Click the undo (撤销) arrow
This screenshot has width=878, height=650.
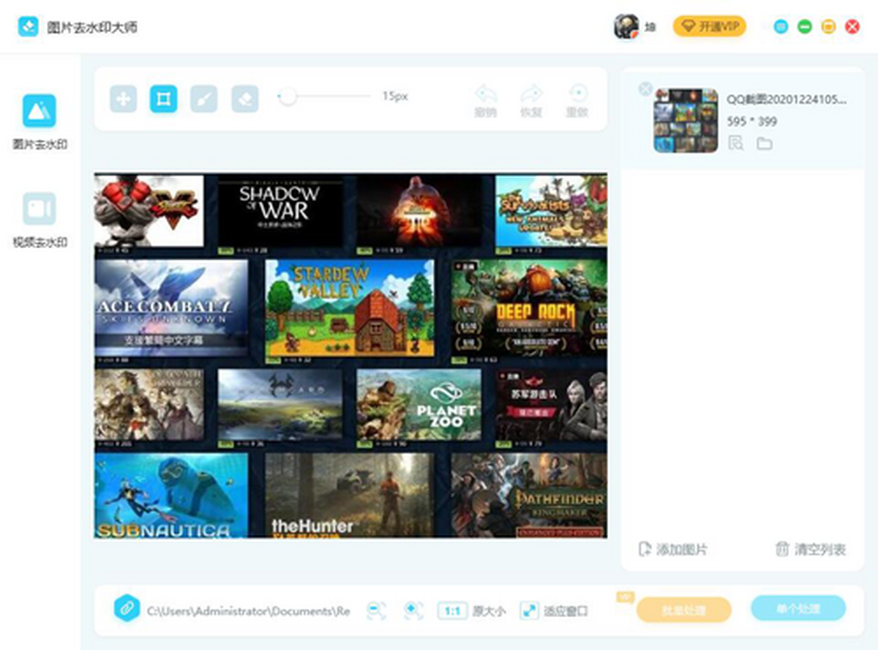tap(486, 95)
